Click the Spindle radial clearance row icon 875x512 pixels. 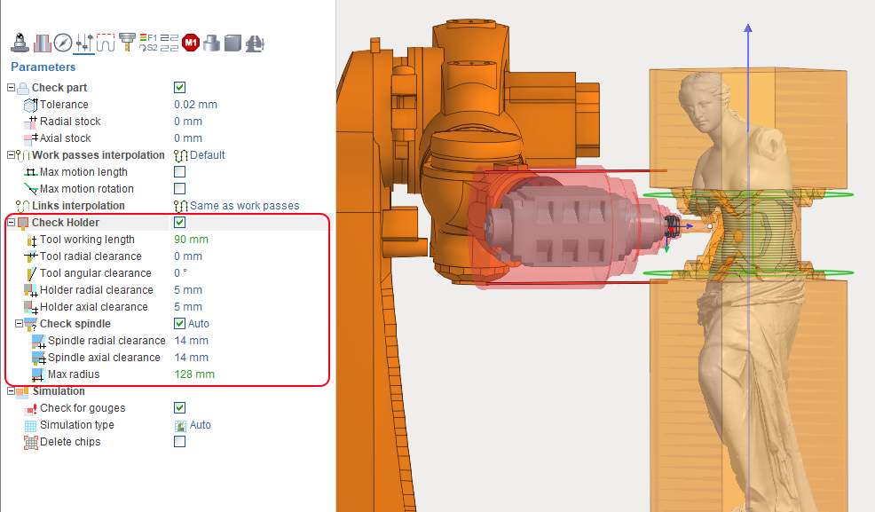(x=39, y=341)
